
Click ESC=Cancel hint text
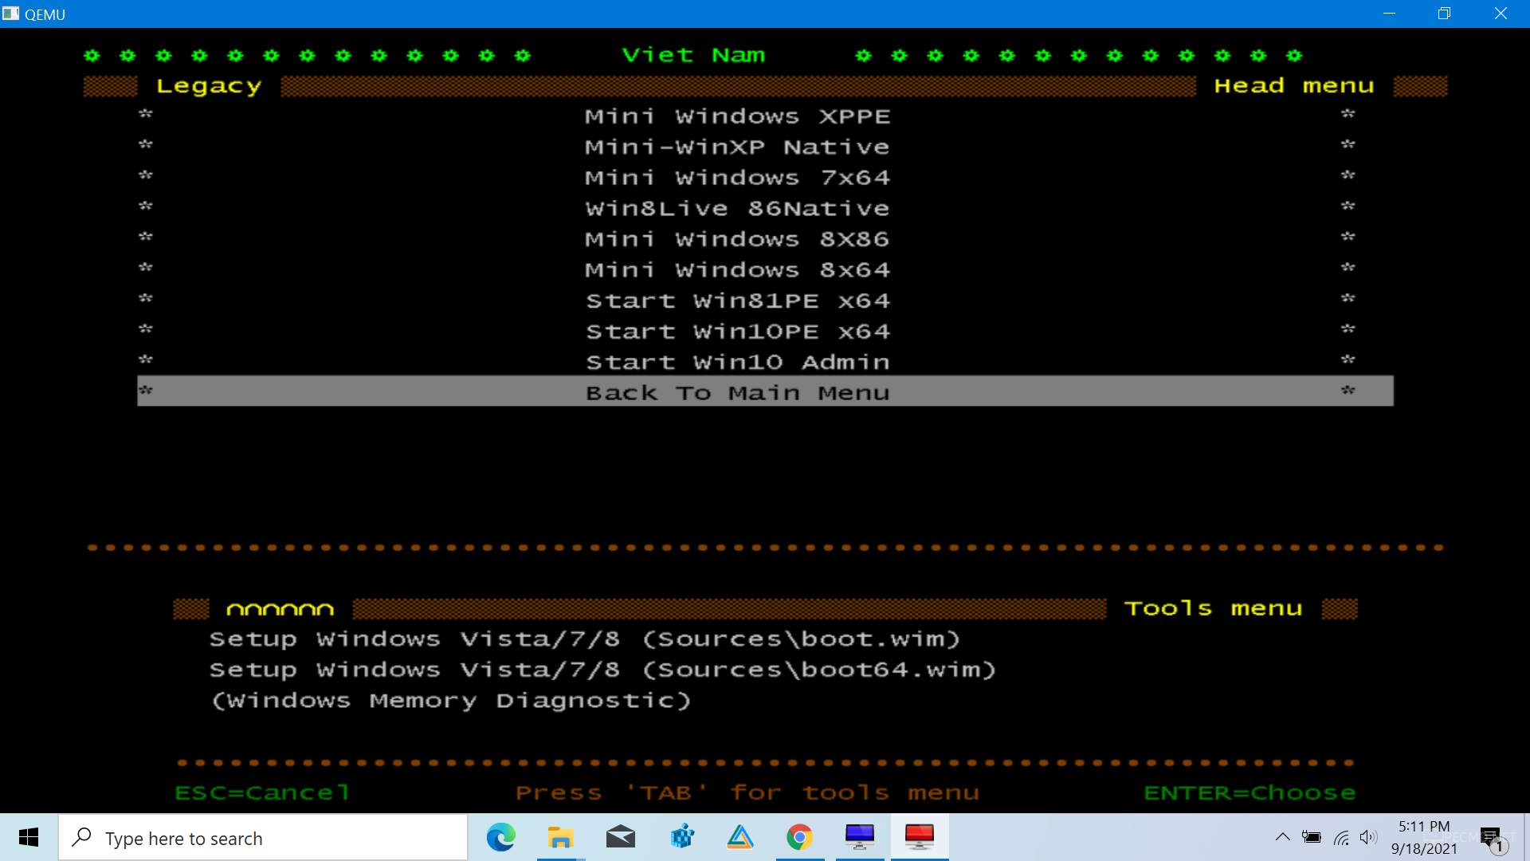(262, 792)
